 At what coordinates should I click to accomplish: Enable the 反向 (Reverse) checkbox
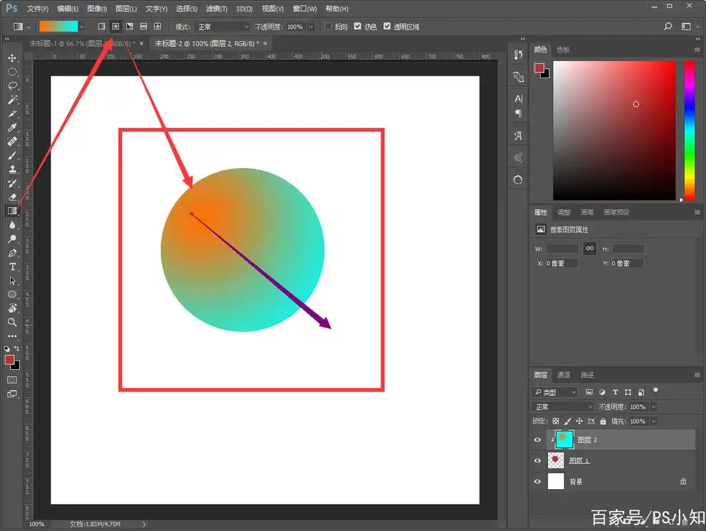point(328,27)
